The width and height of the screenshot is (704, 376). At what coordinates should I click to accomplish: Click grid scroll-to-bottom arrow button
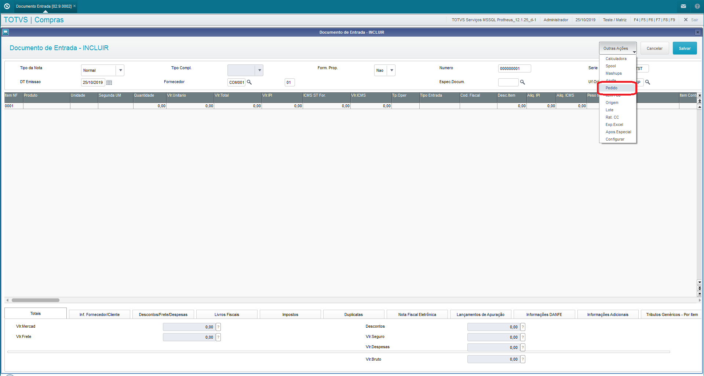(700, 294)
